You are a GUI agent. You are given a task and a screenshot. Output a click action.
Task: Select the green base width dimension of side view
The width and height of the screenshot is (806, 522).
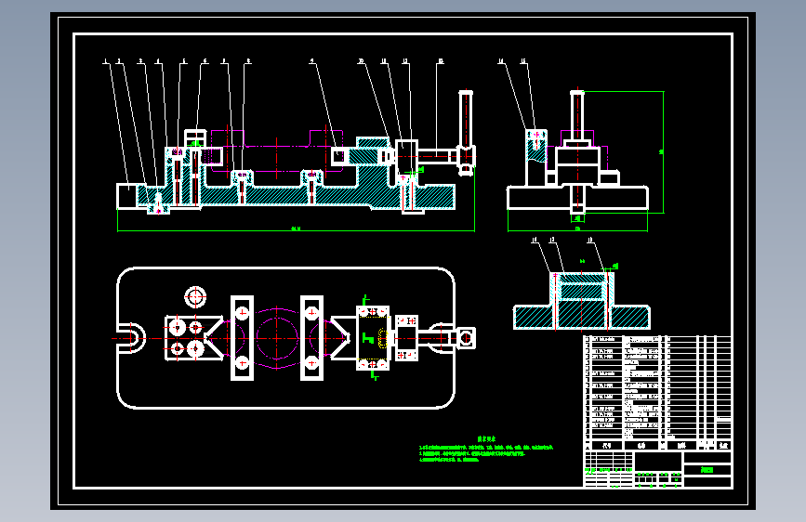577,229
